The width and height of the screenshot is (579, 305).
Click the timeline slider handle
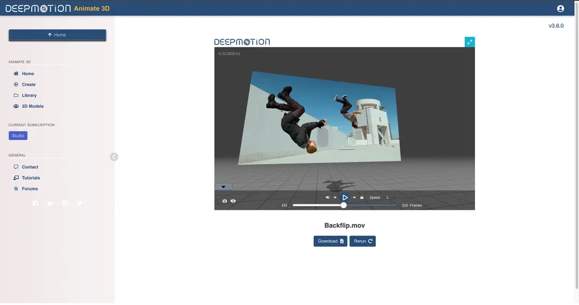(344, 205)
